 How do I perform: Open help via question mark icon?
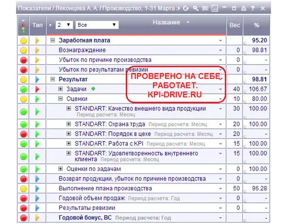point(253,8)
